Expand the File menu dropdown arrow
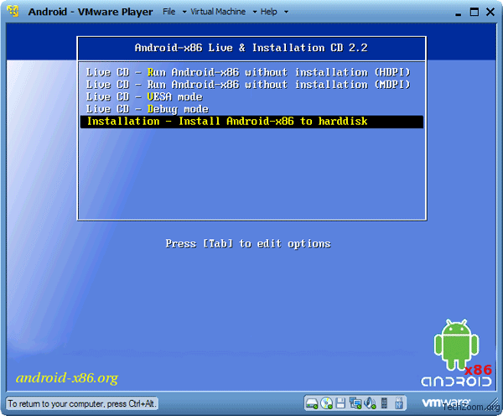 (184, 13)
